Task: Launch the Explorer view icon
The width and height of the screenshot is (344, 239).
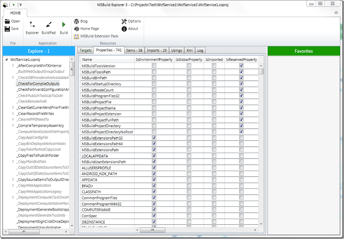Action: [32, 25]
